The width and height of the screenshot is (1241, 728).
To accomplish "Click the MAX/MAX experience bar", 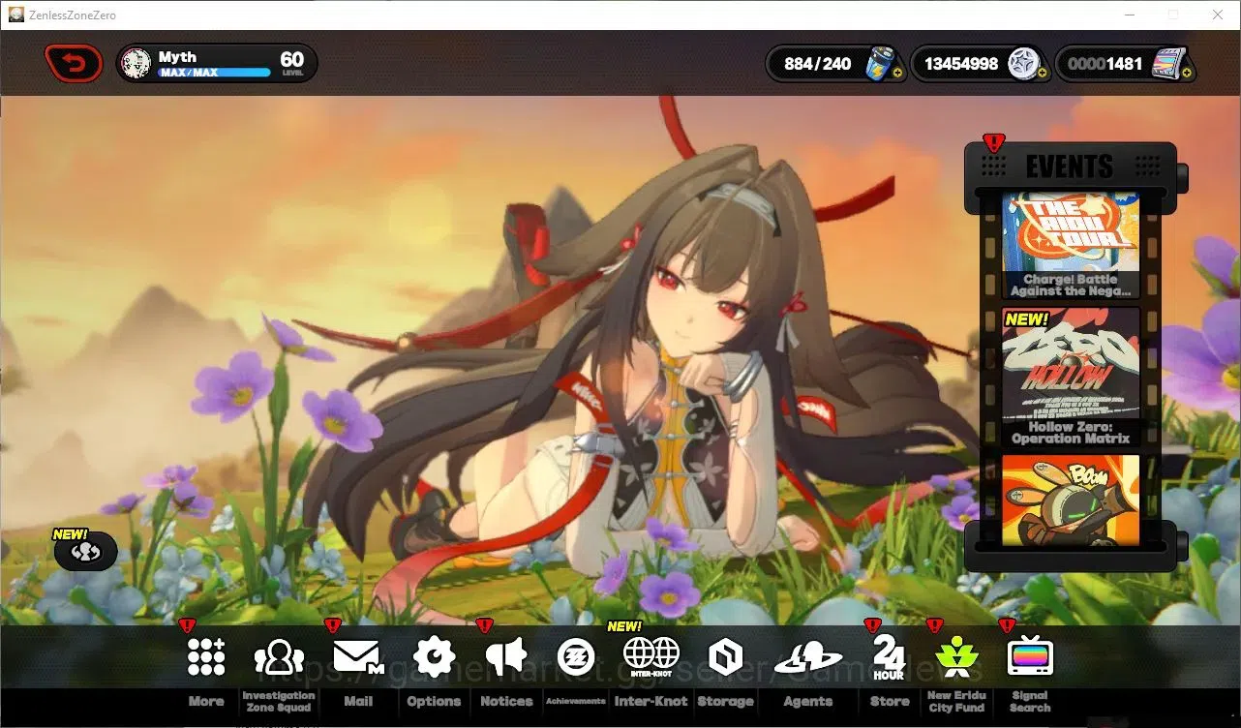I will [x=214, y=73].
